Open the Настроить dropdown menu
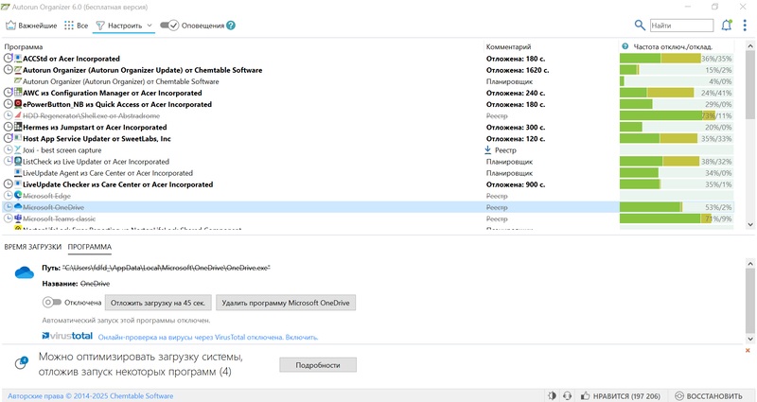The image size is (757, 402). tap(125, 26)
